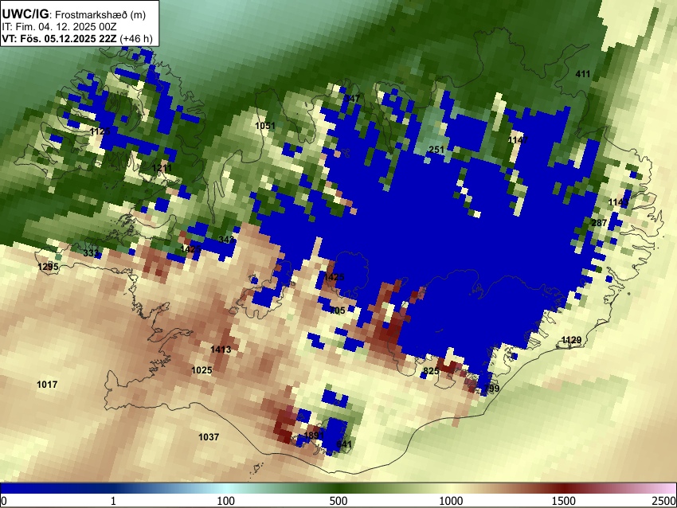Click the "UWC/IG: Frostmarkshæð (m)" title text
The height and width of the screenshot is (508, 677).
(74, 14)
